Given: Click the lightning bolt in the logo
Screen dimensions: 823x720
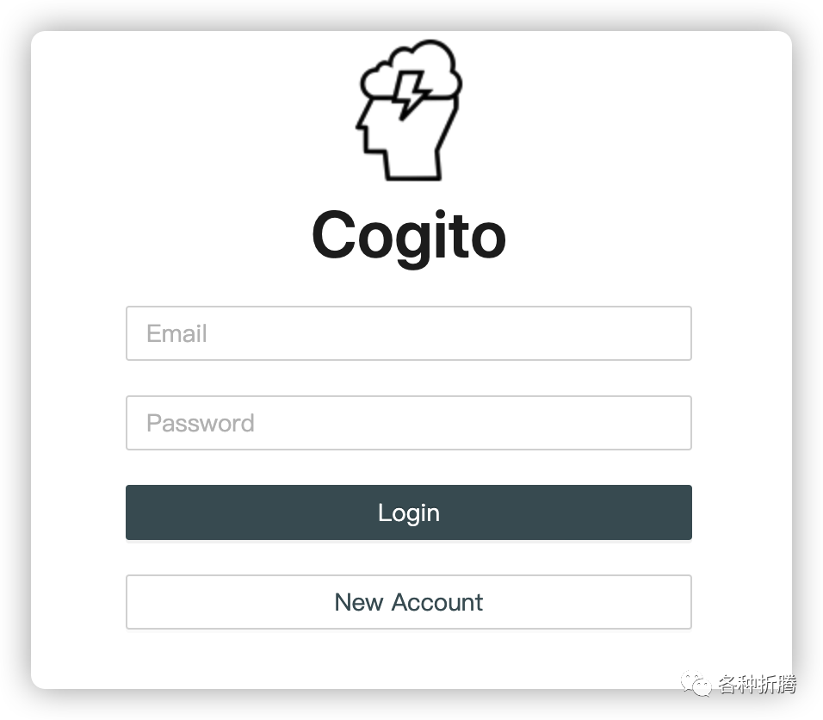Looking at the screenshot, I should click(412, 96).
